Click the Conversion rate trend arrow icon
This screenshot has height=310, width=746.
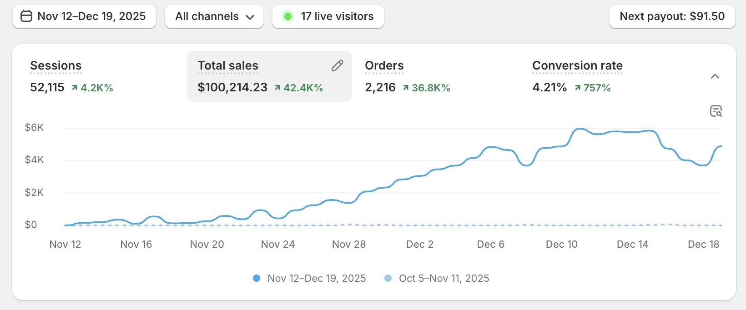pos(577,88)
